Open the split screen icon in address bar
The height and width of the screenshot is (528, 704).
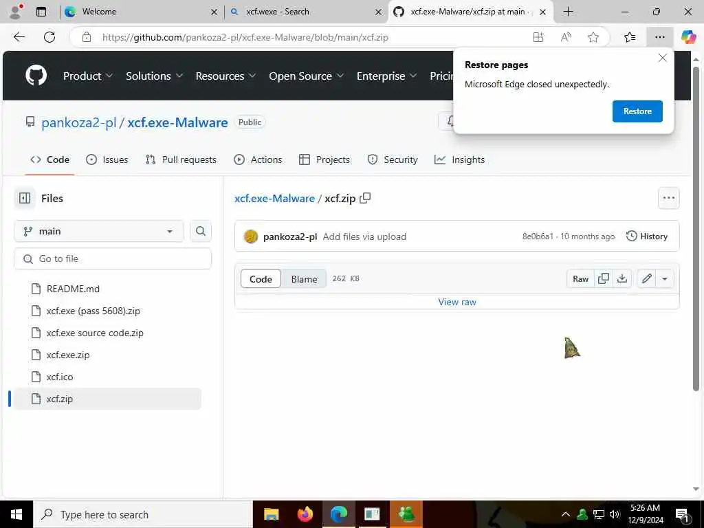pyautogui.click(x=538, y=37)
